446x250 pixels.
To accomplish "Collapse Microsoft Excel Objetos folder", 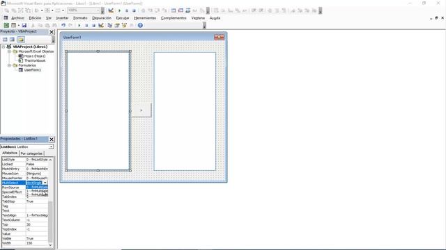I will pyautogui.click(x=9, y=51).
